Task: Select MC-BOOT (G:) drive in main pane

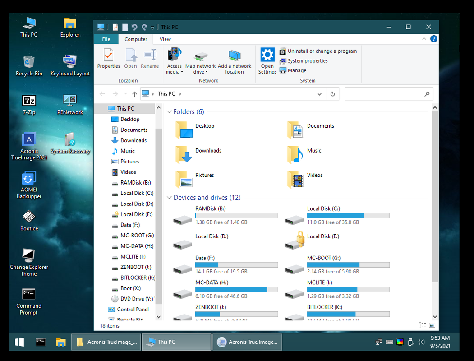Action: pos(337,265)
